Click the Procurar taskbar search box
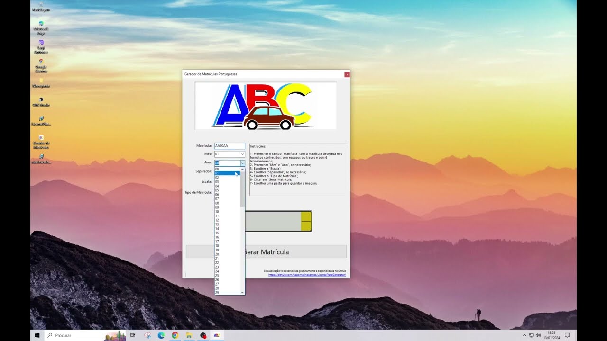The image size is (607, 341). coord(85,335)
